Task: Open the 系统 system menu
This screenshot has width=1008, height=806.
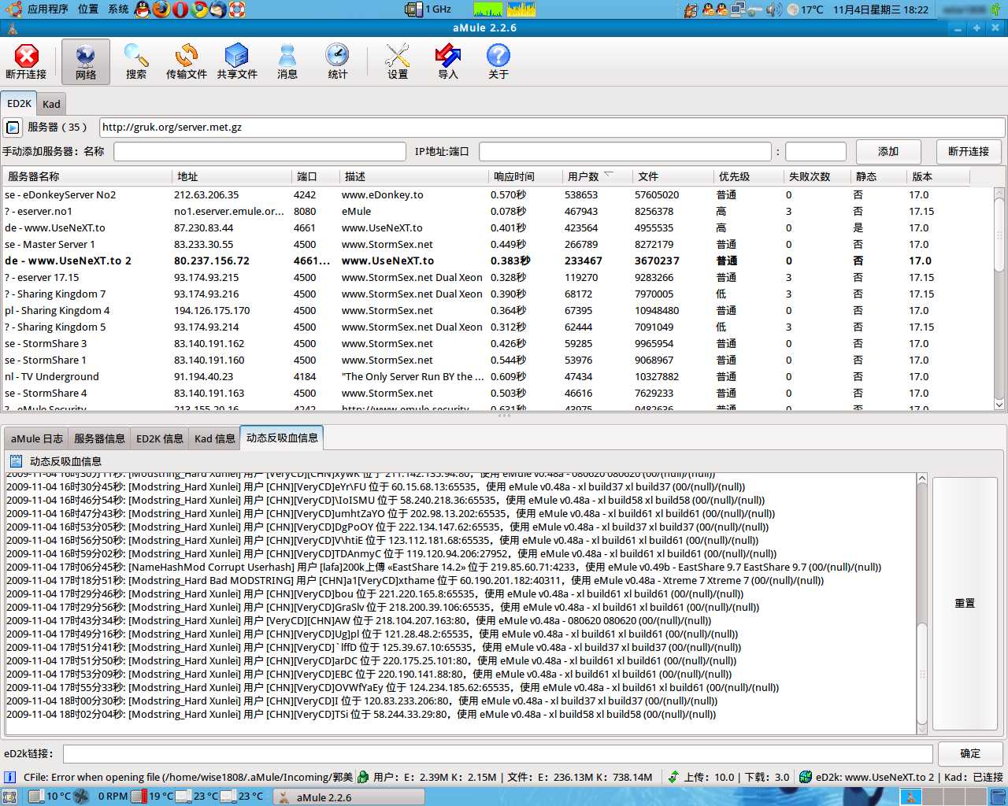Action: tap(118, 9)
